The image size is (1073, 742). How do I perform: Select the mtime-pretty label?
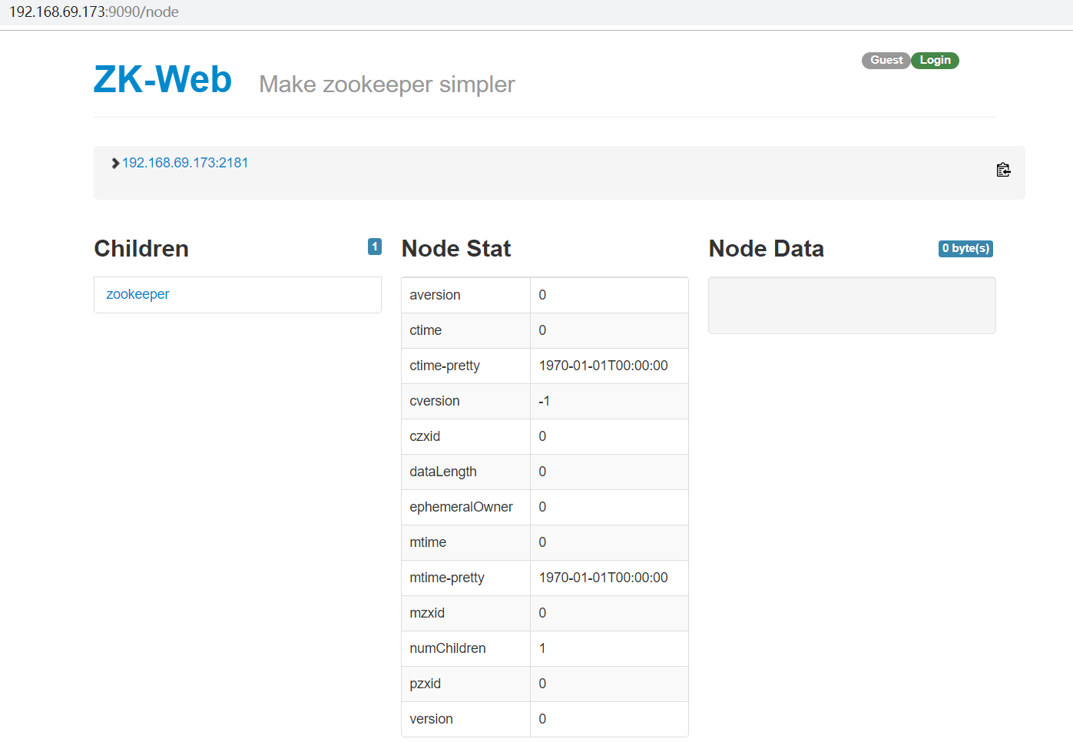[x=447, y=578]
